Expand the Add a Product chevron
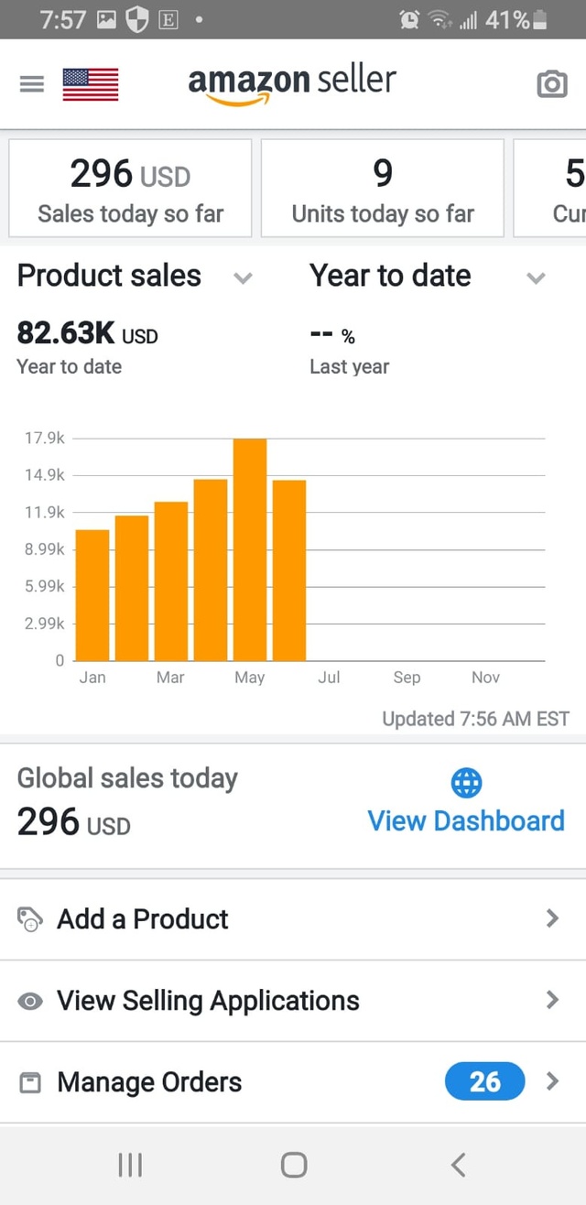This screenshot has width=586, height=1205. (551, 918)
